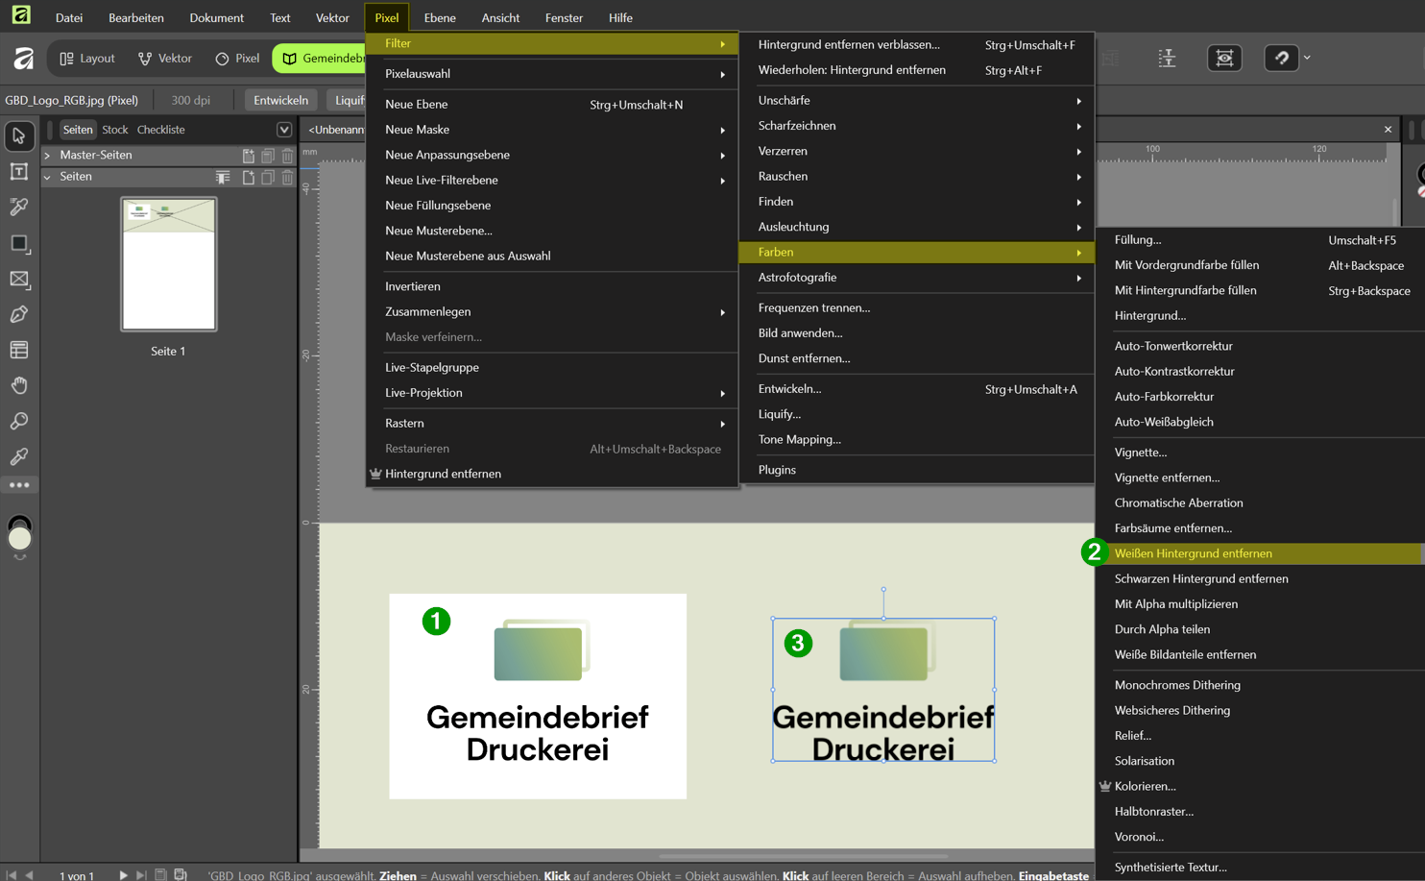Open the Ebene menu in menu bar
1425x881 pixels.
click(x=440, y=17)
